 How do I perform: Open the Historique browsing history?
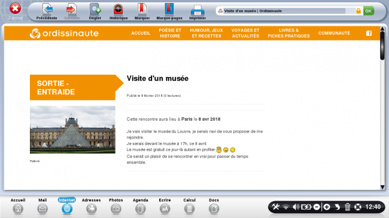(x=118, y=11)
